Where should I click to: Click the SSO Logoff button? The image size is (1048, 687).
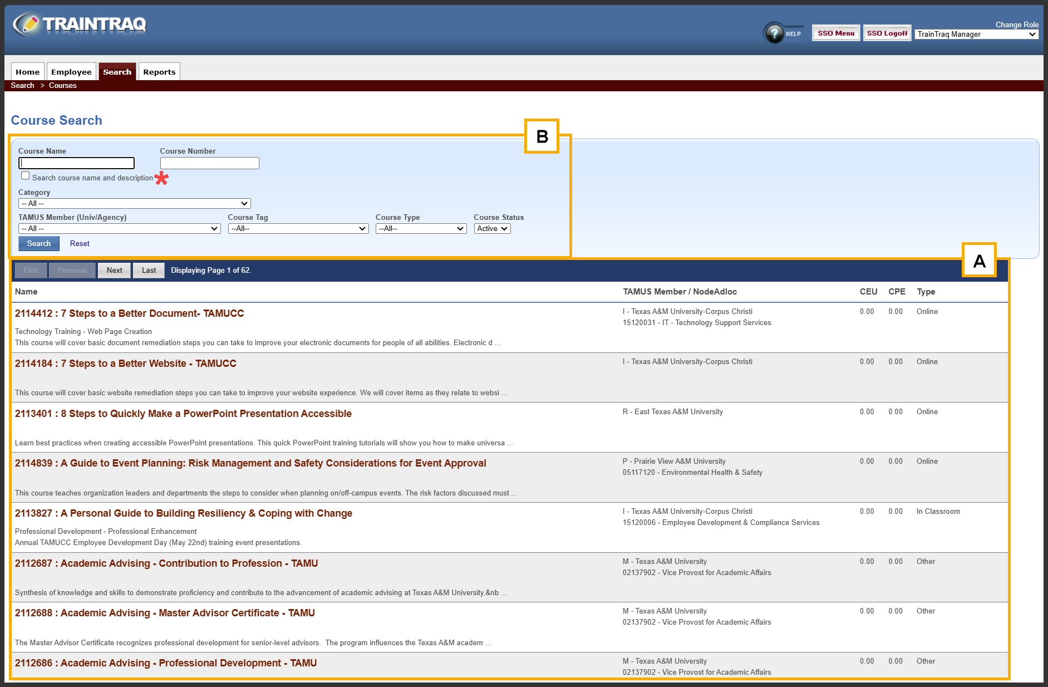(887, 33)
